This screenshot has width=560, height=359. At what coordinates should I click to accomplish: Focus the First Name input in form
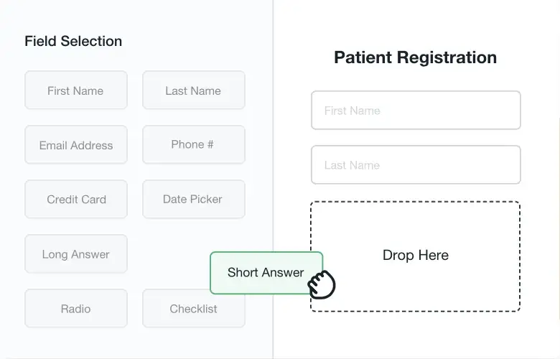(416, 110)
